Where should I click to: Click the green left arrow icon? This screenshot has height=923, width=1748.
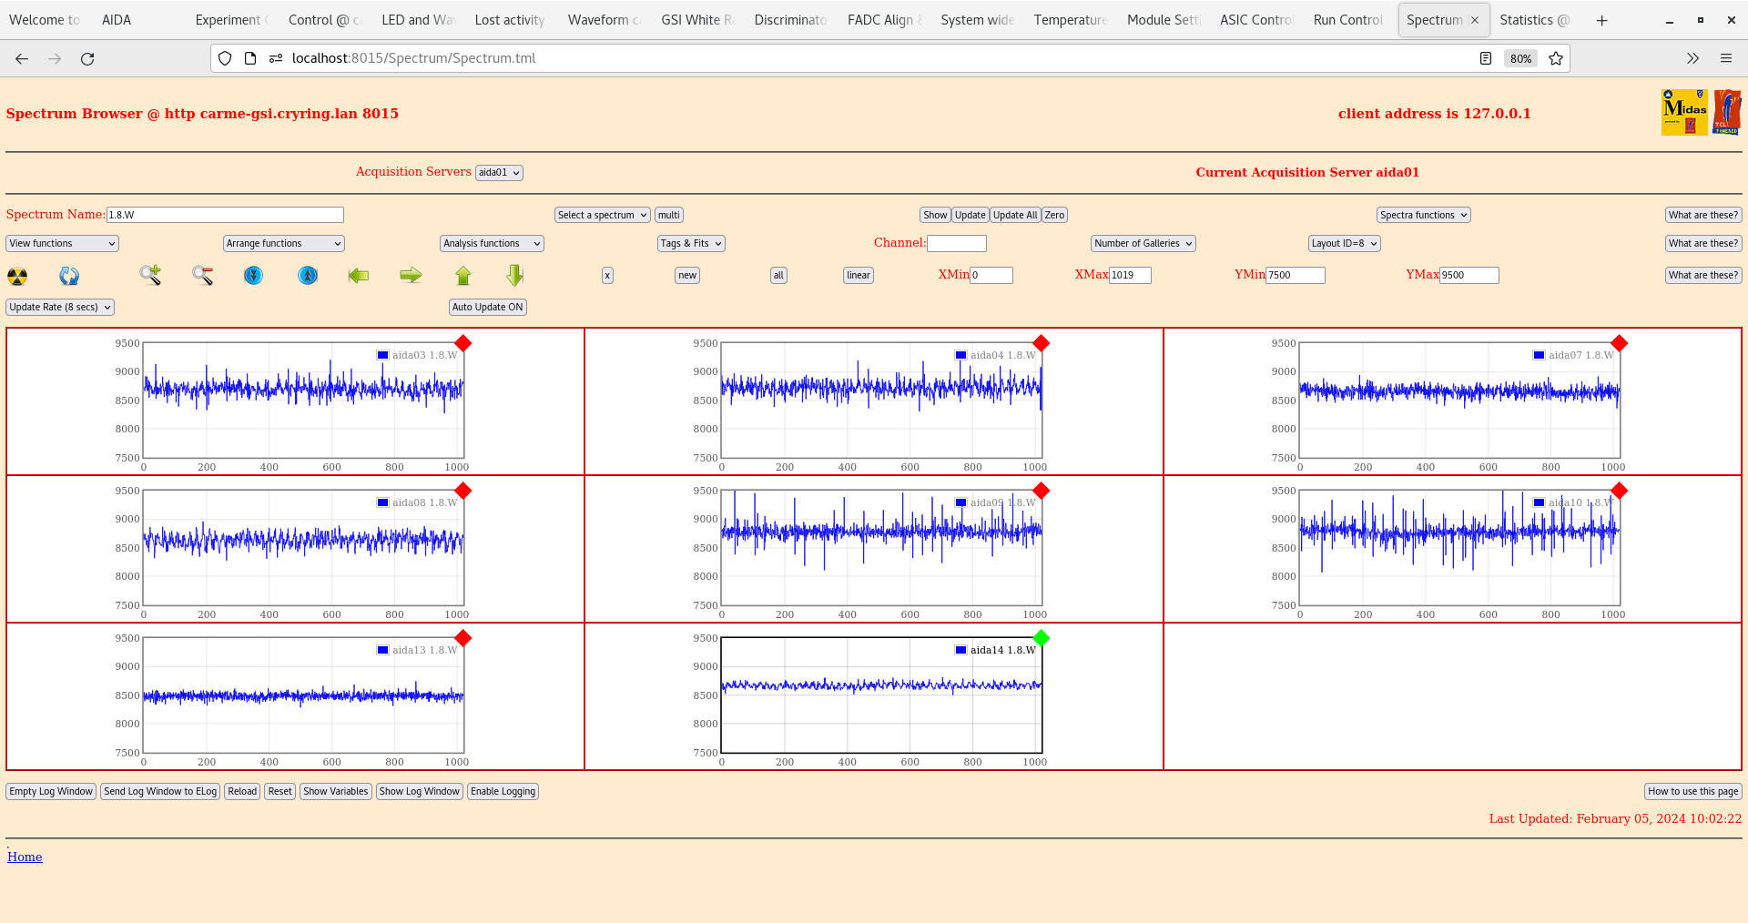click(x=359, y=275)
